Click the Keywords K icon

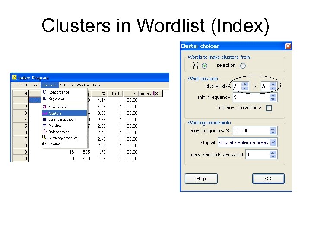44,98
